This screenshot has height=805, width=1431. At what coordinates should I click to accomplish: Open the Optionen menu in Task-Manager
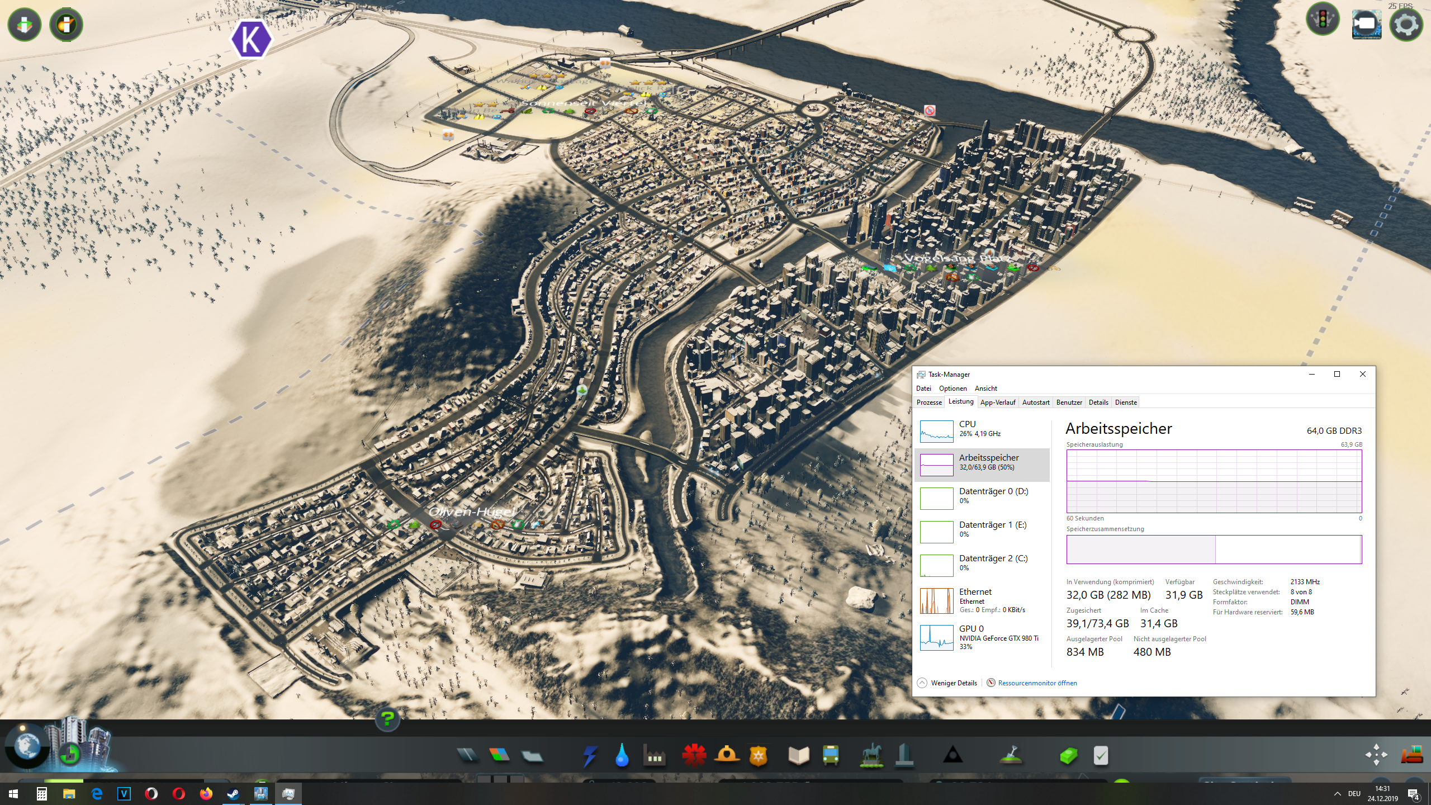pyautogui.click(x=953, y=389)
